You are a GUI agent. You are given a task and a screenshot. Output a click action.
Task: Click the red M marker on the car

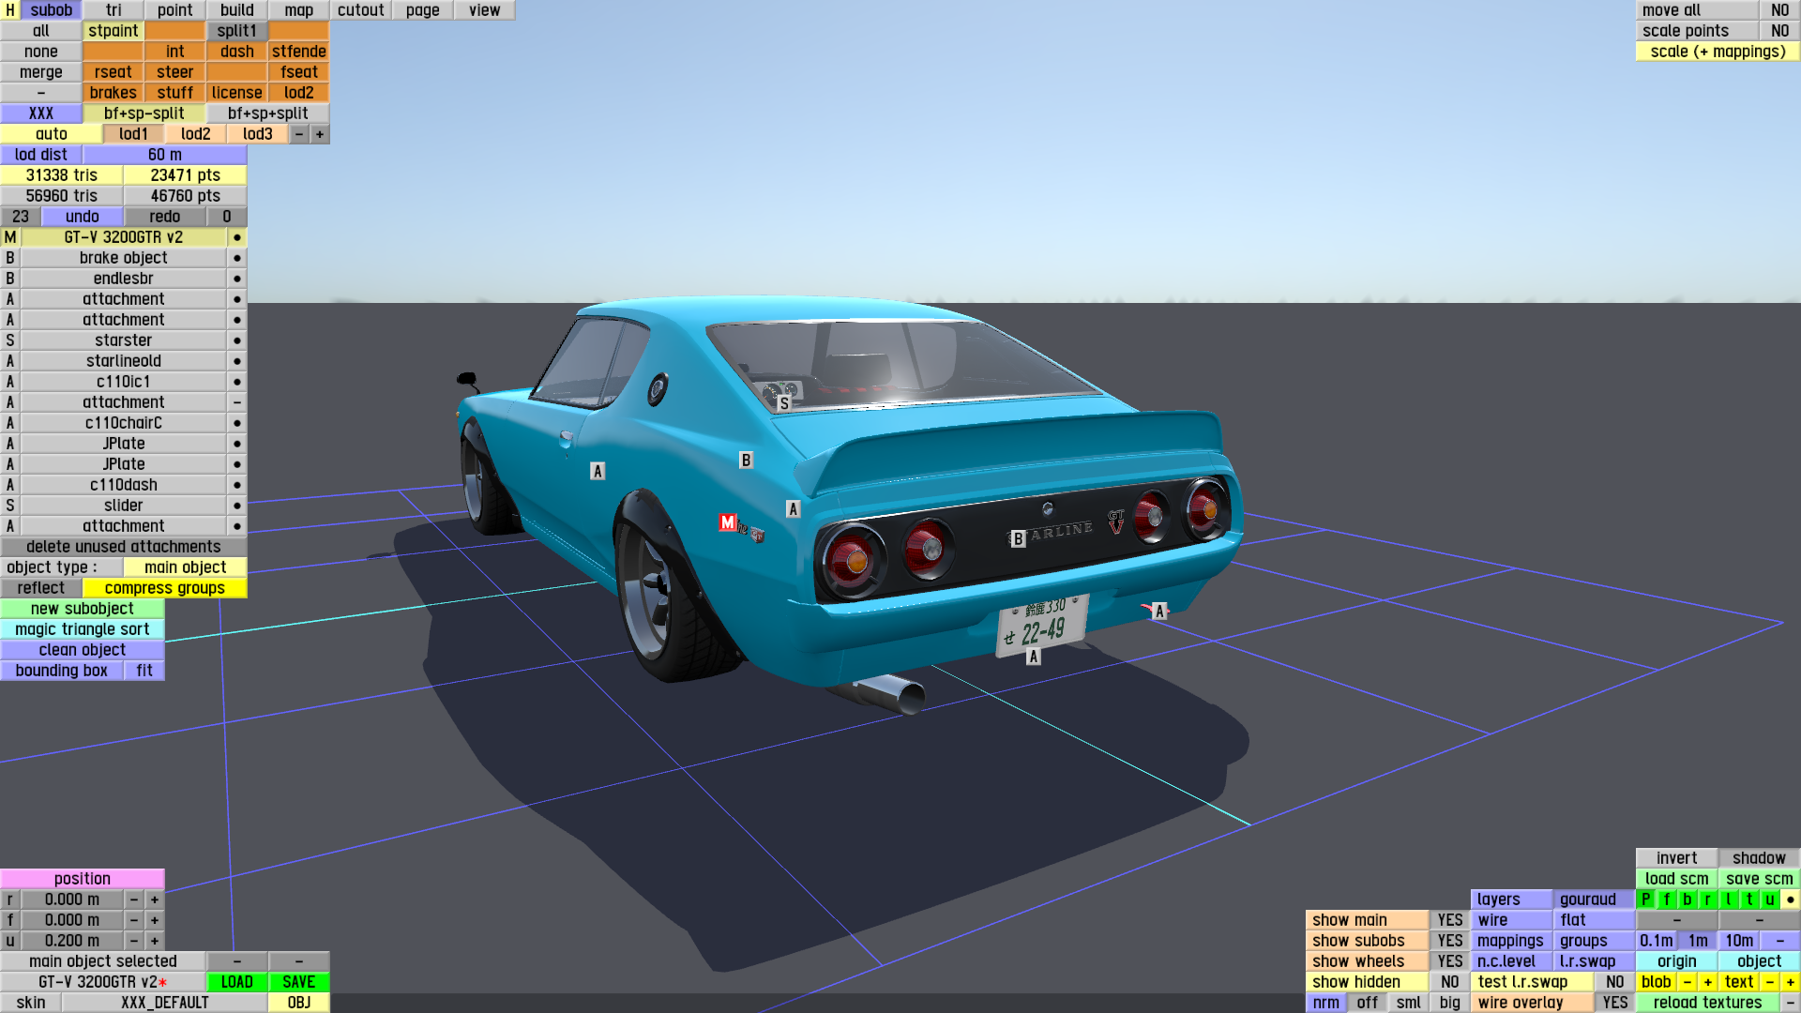point(728,522)
